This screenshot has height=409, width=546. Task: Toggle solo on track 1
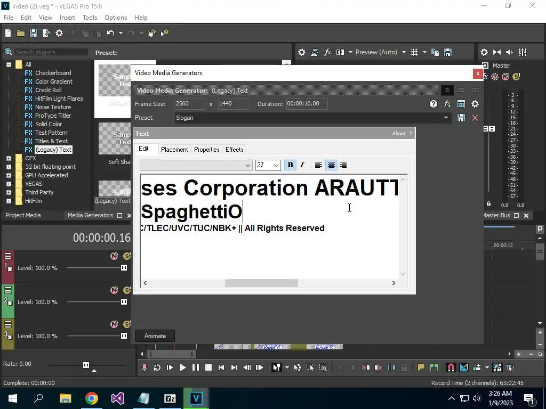pos(127,256)
